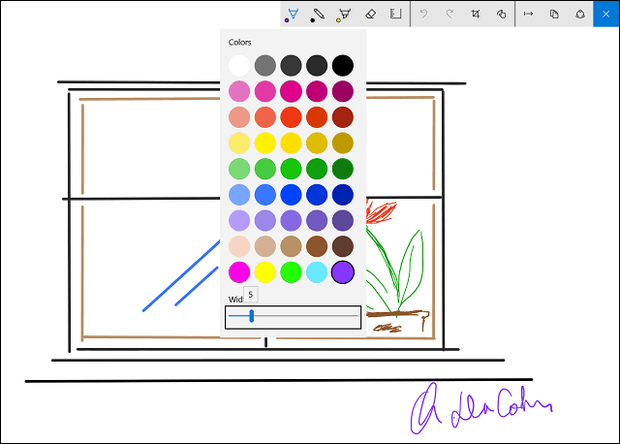Activate the crop tool
The height and width of the screenshot is (444, 620).
[476, 15]
